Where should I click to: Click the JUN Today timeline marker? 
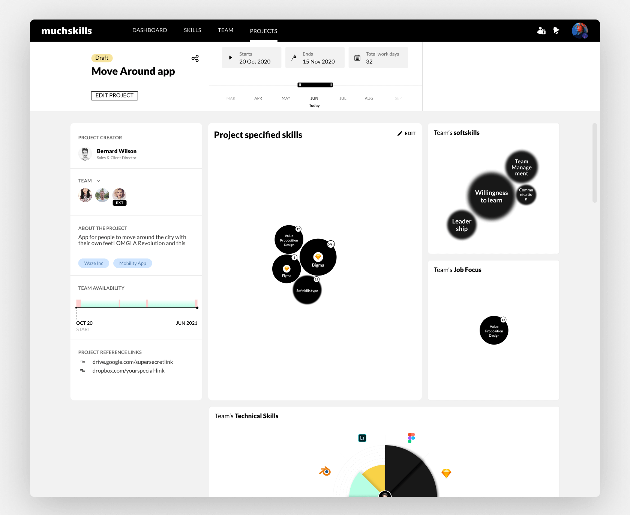click(x=314, y=101)
